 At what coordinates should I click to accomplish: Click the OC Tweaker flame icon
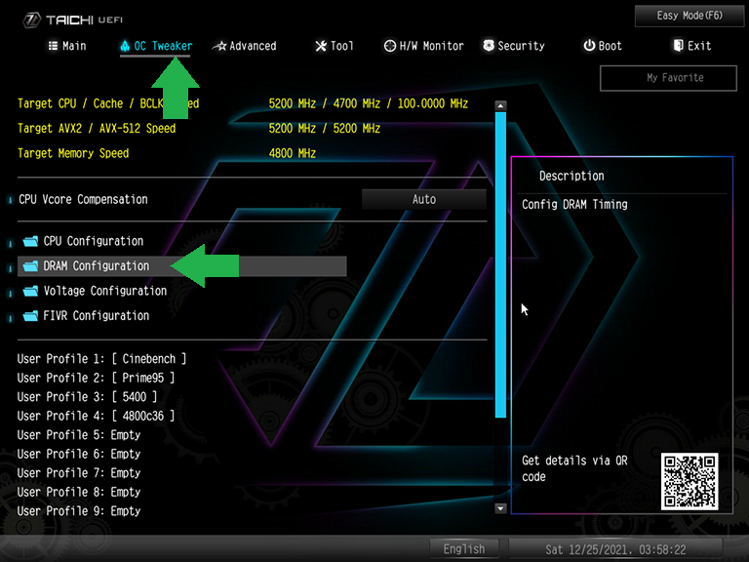(x=125, y=46)
